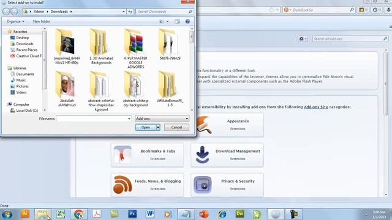Toggle the preview pane icon
Image resolution: width=392 pixels, height=220 pixels.
point(177,21)
